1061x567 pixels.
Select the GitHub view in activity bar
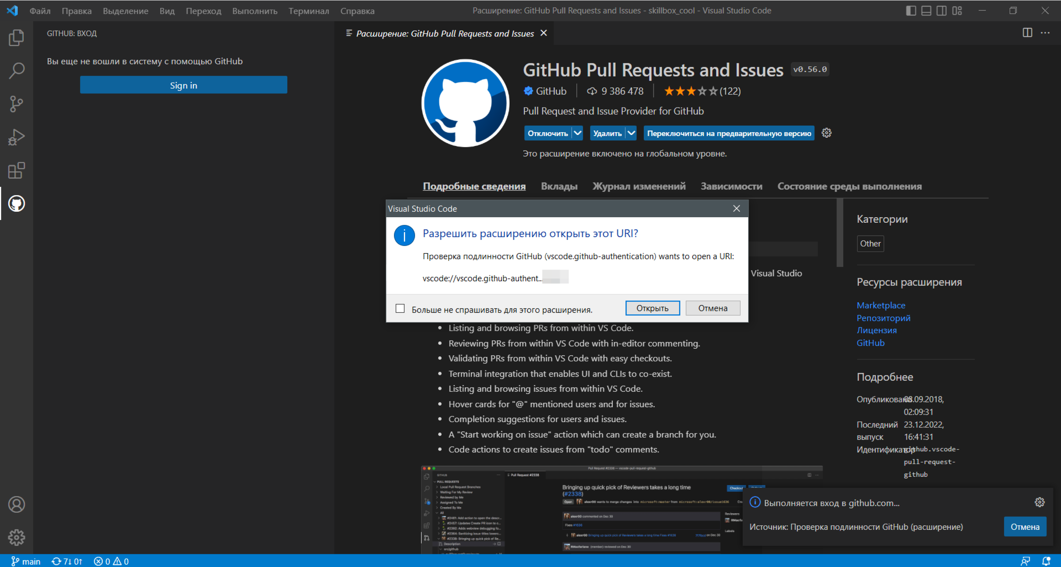[x=17, y=203]
